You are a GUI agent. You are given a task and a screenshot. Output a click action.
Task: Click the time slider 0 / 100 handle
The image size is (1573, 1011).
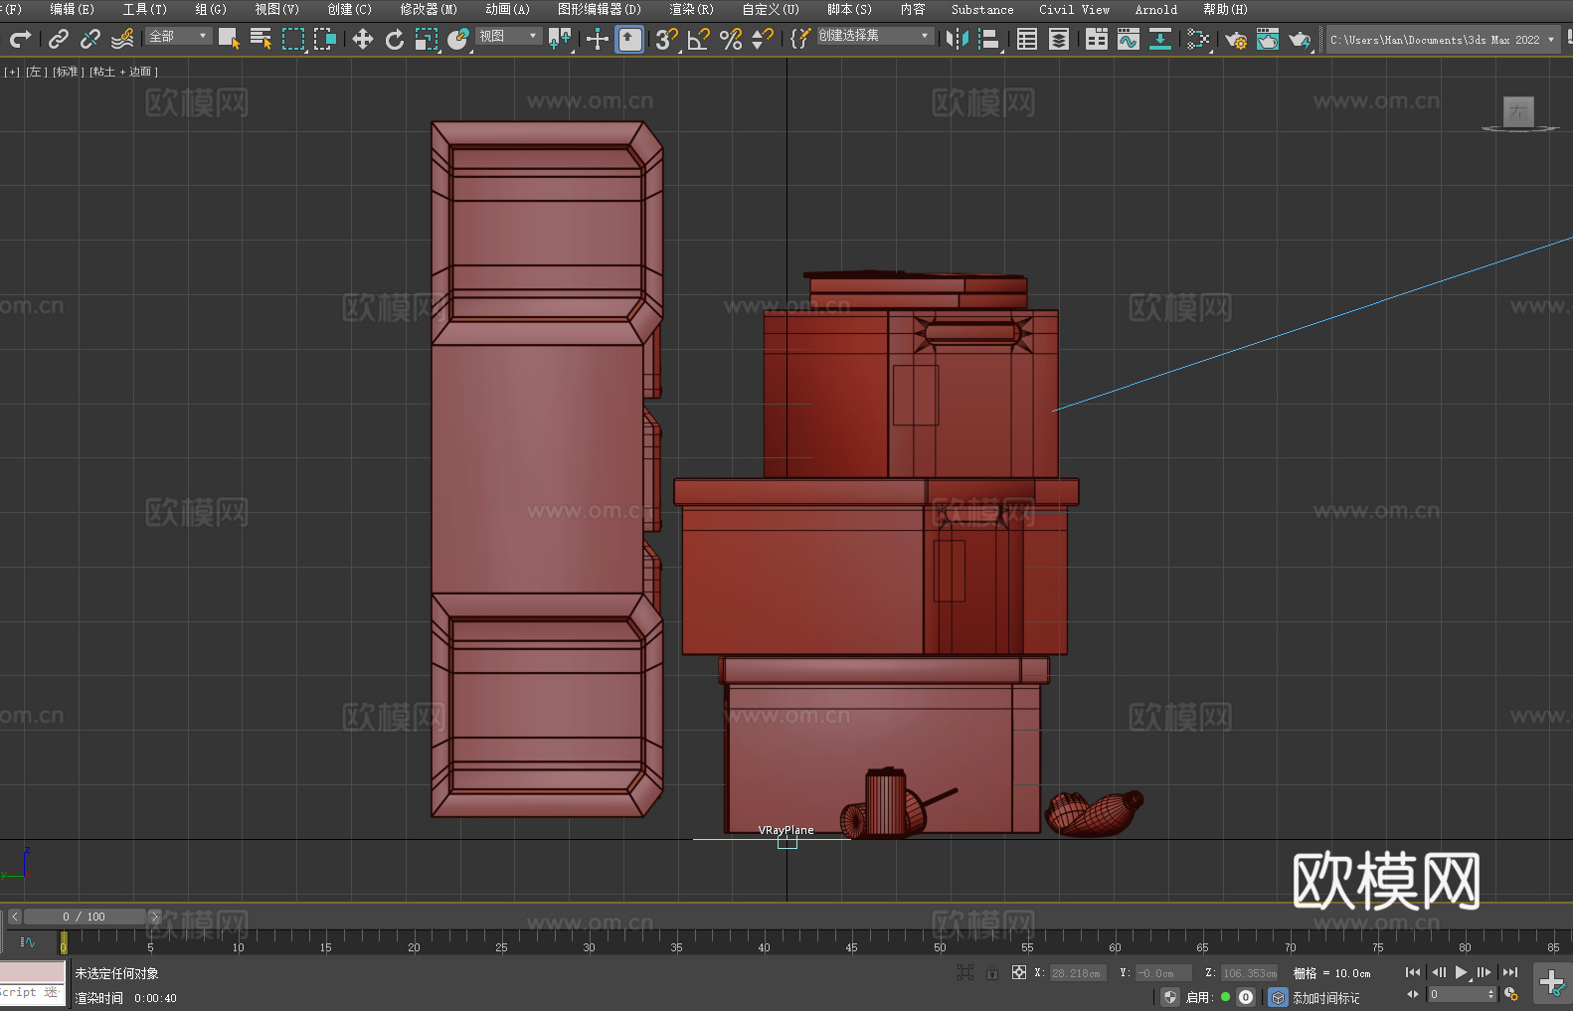point(85,917)
